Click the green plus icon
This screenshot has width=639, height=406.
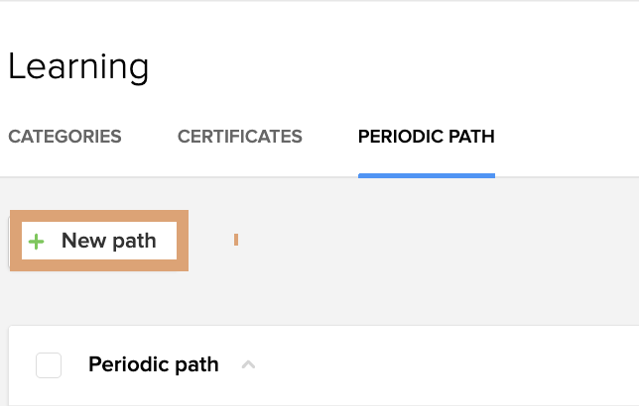pyautogui.click(x=37, y=242)
